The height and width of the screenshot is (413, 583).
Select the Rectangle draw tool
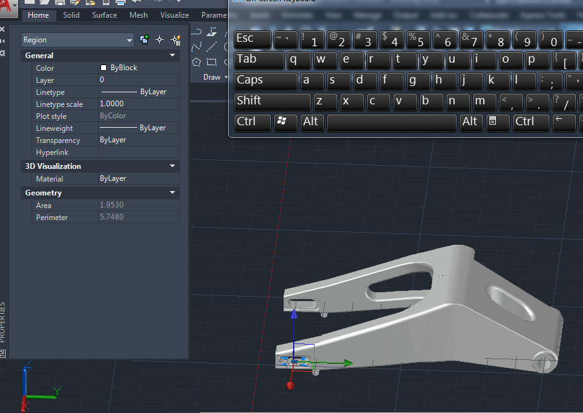(x=212, y=62)
